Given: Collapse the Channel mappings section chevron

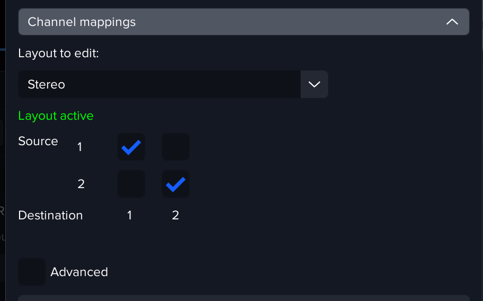Looking at the screenshot, I should (x=452, y=22).
